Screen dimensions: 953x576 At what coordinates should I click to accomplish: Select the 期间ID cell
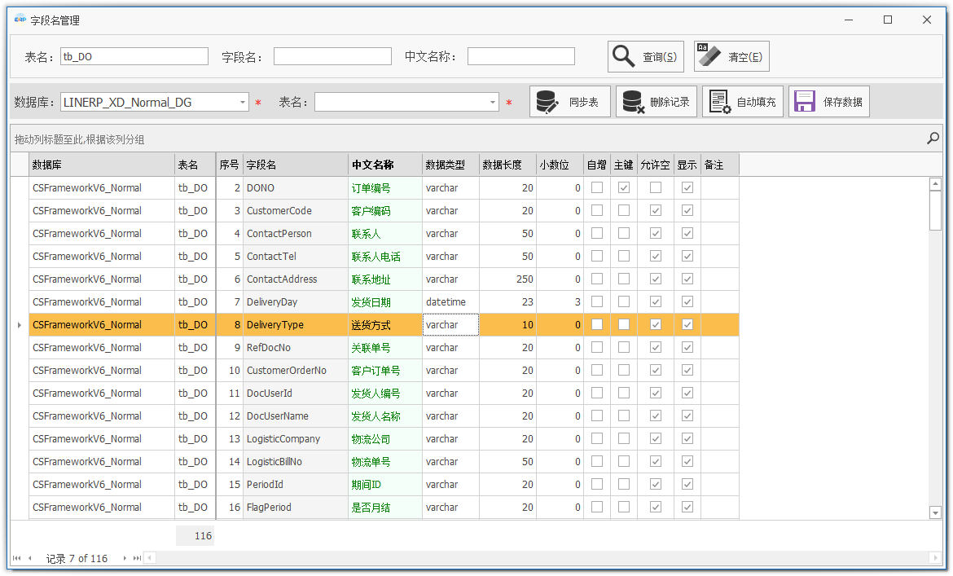pos(385,484)
